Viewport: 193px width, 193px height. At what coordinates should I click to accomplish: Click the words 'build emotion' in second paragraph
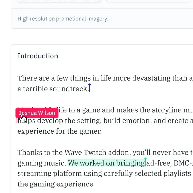point(127,121)
